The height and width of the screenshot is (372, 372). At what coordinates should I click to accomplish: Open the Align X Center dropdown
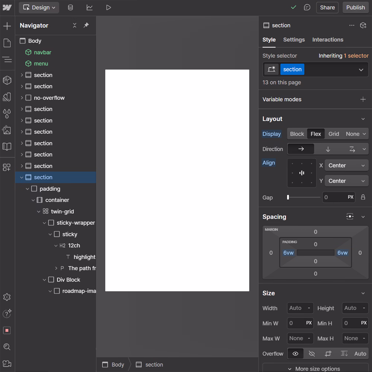(346, 165)
